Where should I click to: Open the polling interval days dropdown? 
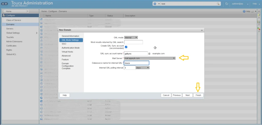[143, 68]
